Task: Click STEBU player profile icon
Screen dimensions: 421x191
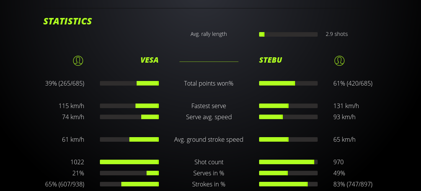Action: tap(339, 60)
